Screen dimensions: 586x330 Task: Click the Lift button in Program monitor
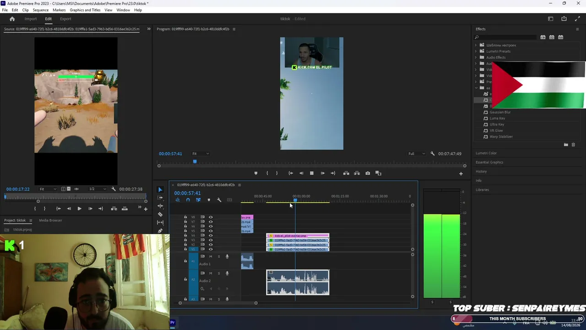pyautogui.click(x=346, y=173)
